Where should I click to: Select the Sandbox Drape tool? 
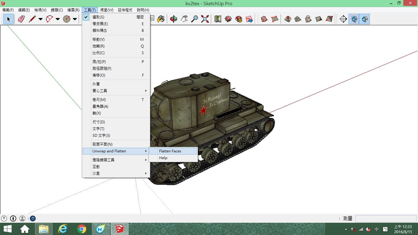[x=308, y=19]
